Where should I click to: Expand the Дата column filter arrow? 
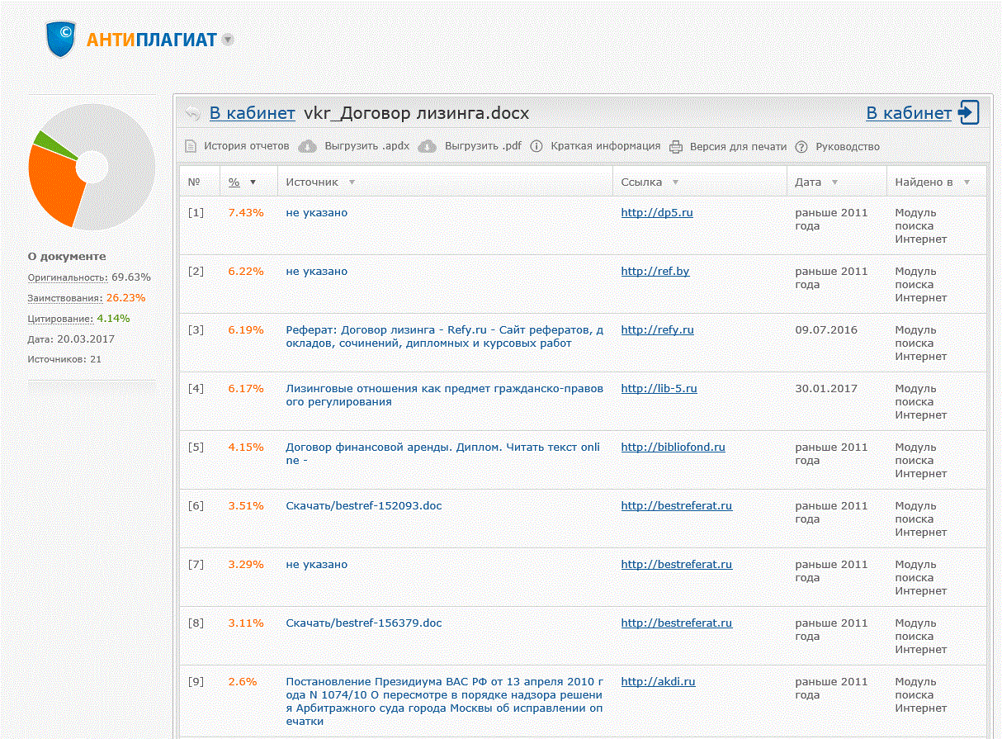[x=834, y=182]
